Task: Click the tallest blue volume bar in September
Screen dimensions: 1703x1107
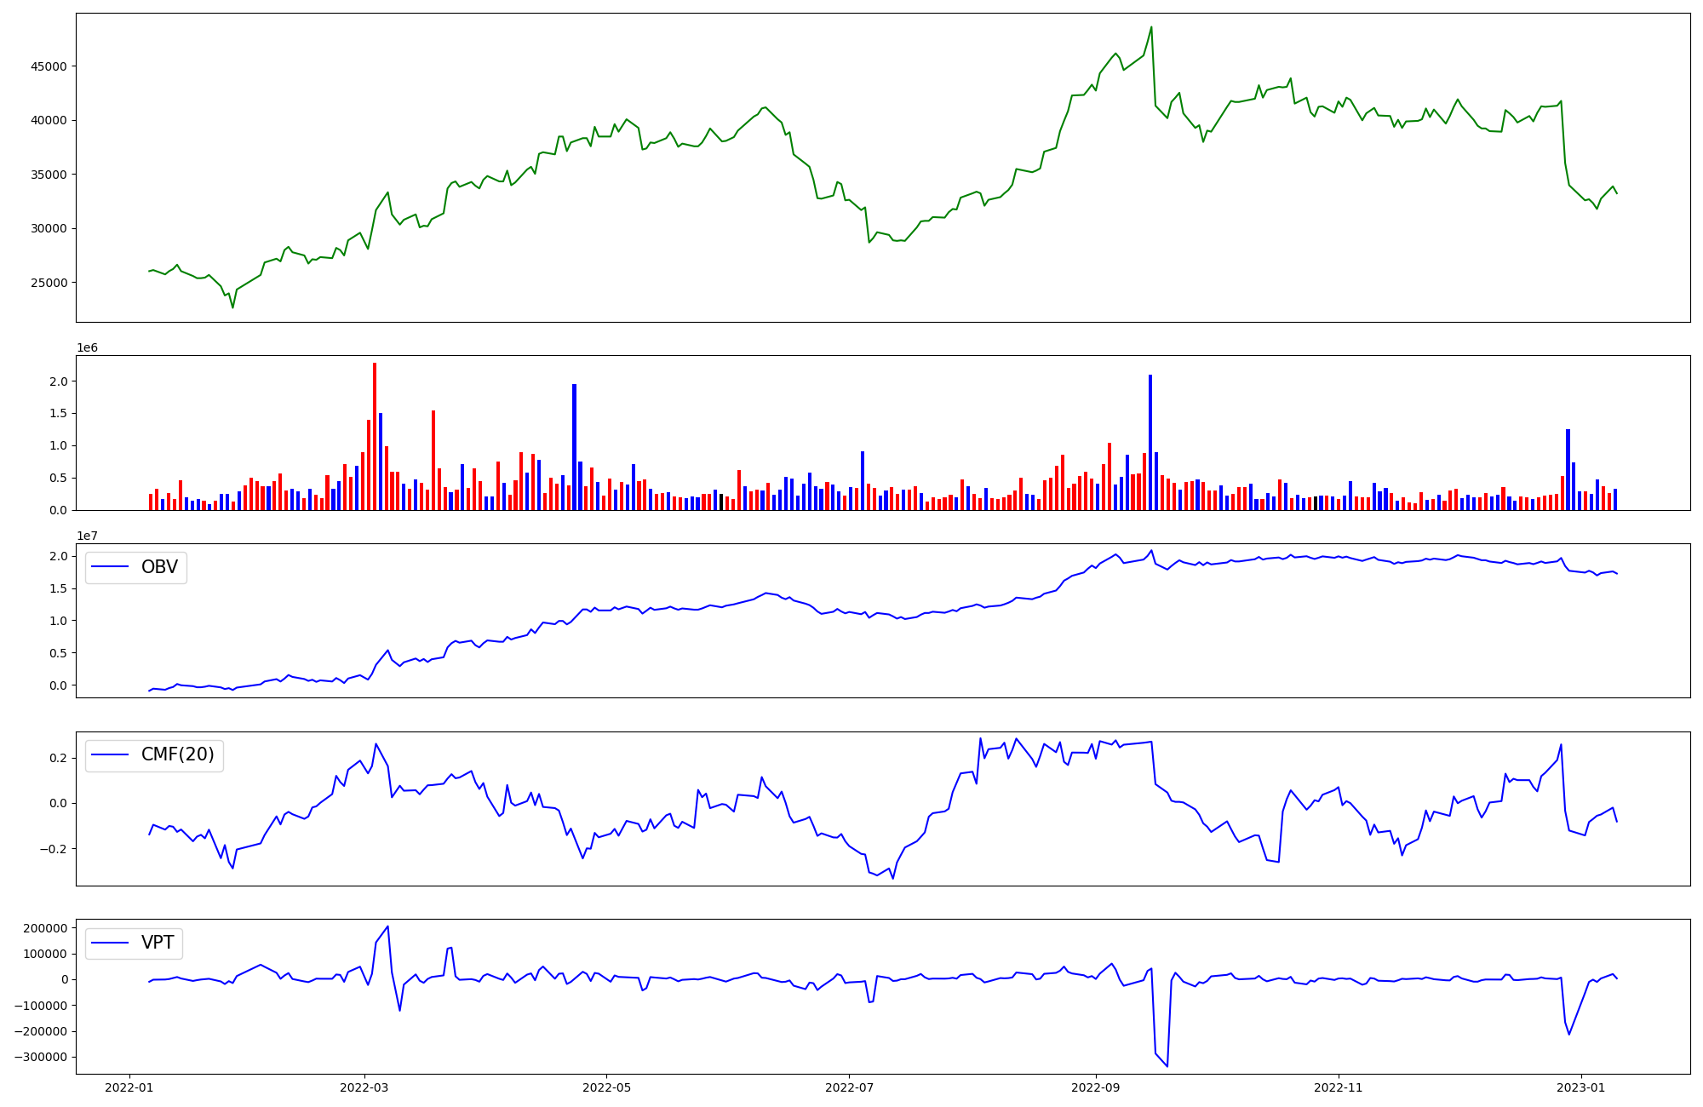Action: pos(1150,443)
